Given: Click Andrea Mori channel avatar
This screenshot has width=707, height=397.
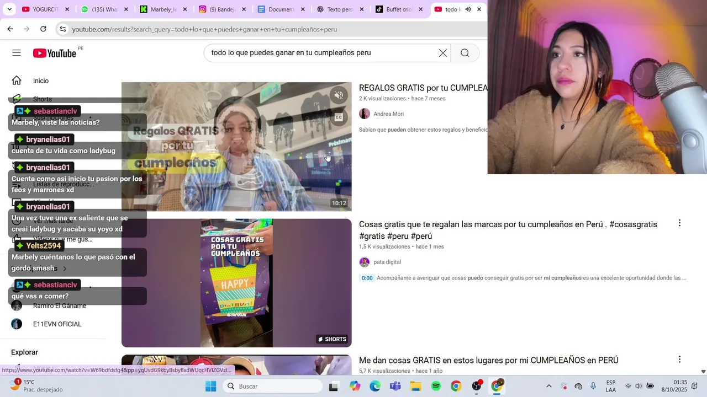Looking at the screenshot, I should (365, 114).
